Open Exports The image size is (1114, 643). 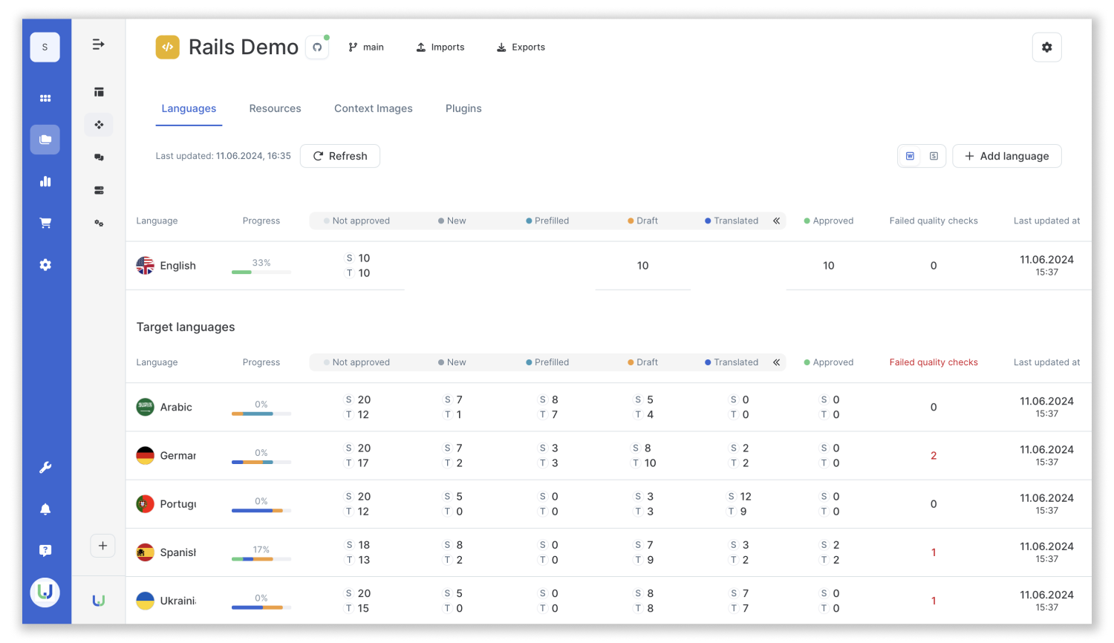[x=521, y=47]
